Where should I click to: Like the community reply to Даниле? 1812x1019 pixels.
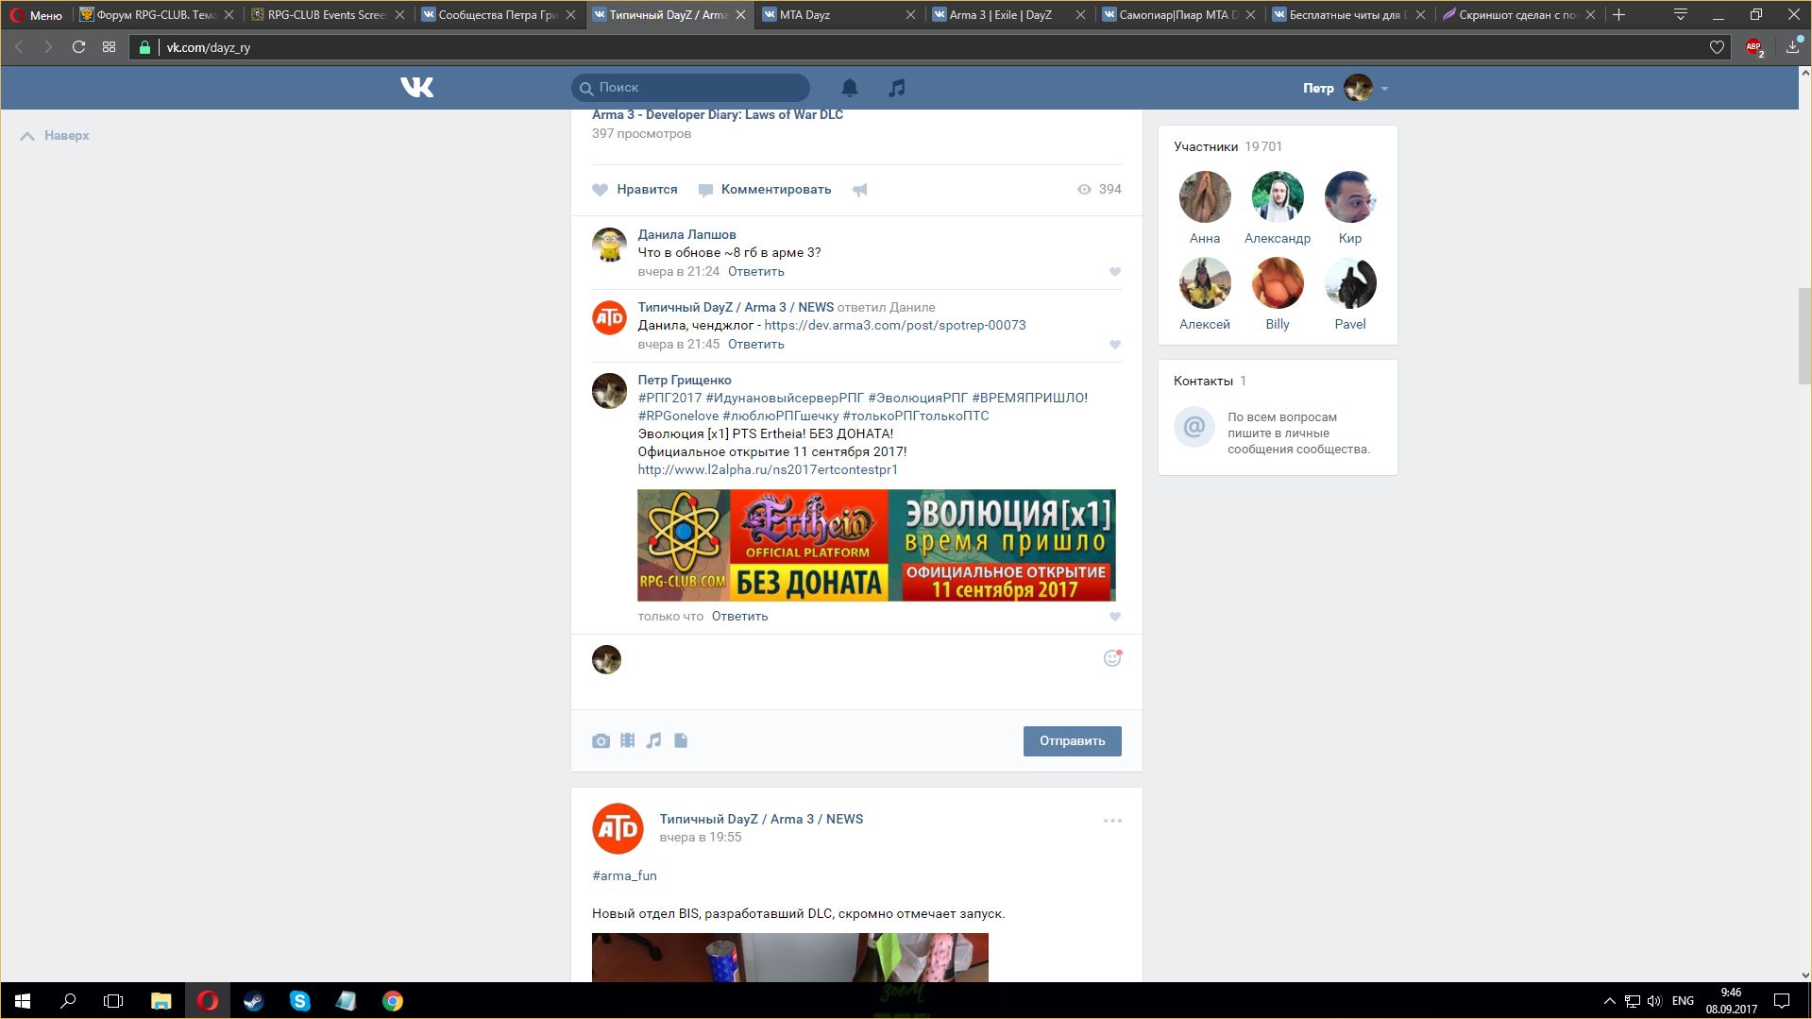[x=1115, y=345]
